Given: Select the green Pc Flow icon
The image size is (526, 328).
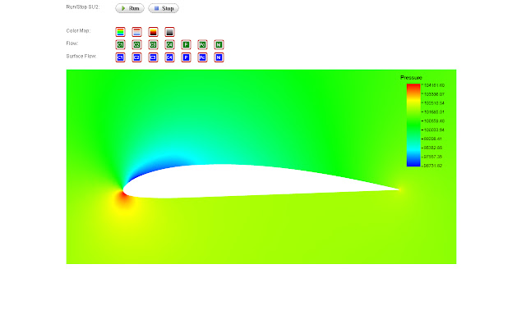Looking at the screenshot, I should click(x=203, y=44).
